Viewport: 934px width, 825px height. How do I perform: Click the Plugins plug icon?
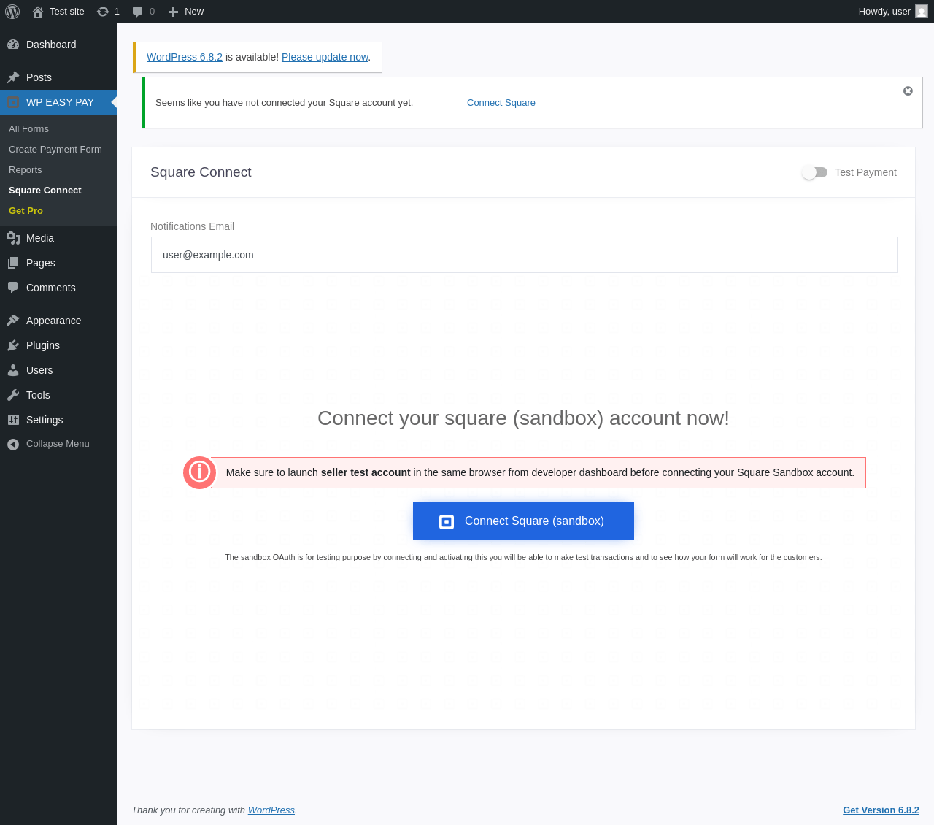13,345
